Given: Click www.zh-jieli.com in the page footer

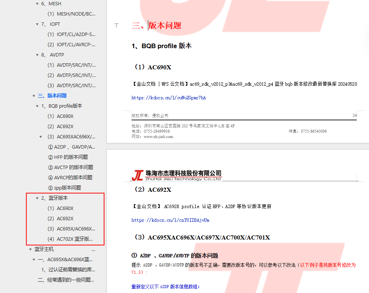Looking at the screenshot, I should coord(159,136).
